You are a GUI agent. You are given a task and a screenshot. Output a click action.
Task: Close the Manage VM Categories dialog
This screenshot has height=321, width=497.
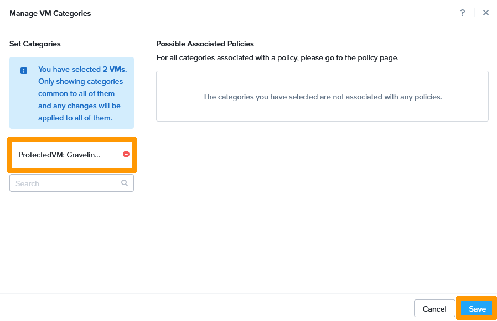pos(486,13)
